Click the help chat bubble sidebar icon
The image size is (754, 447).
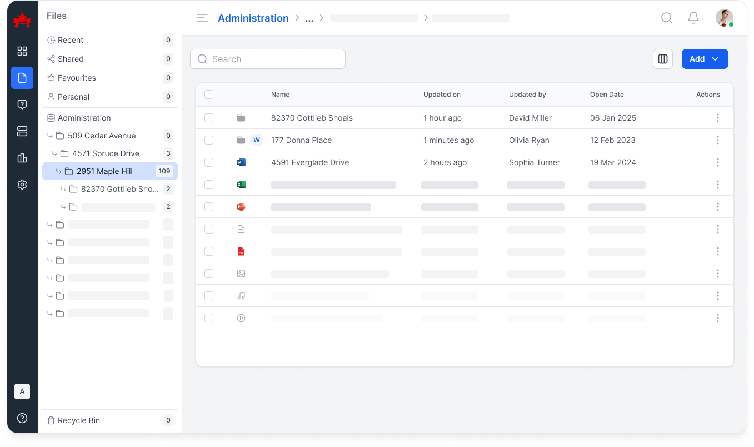pyautogui.click(x=22, y=105)
